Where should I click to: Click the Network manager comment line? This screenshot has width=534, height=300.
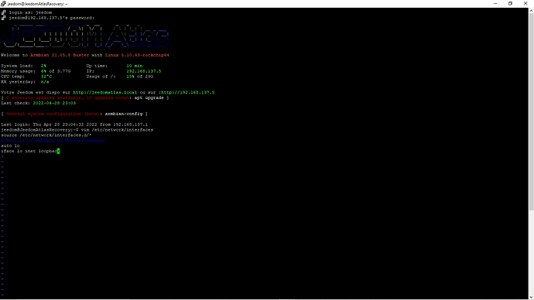[x=53, y=141]
